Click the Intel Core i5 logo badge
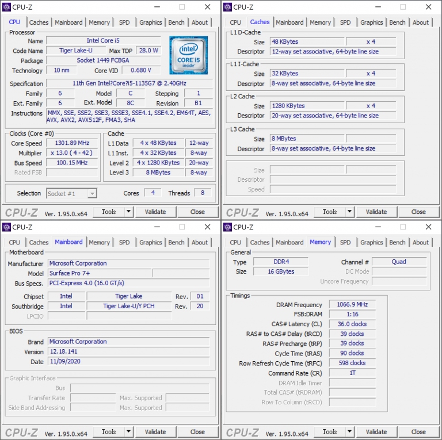The width and height of the screenshot is (442, 440). [x=189, y=55]
